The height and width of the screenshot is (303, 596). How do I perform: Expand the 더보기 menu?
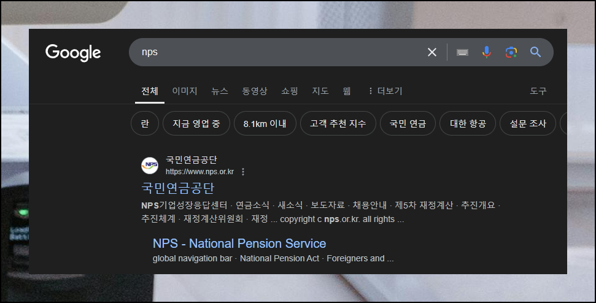385,91
